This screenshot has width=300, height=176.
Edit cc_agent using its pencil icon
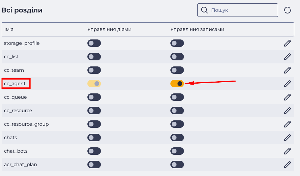point(288,84)
